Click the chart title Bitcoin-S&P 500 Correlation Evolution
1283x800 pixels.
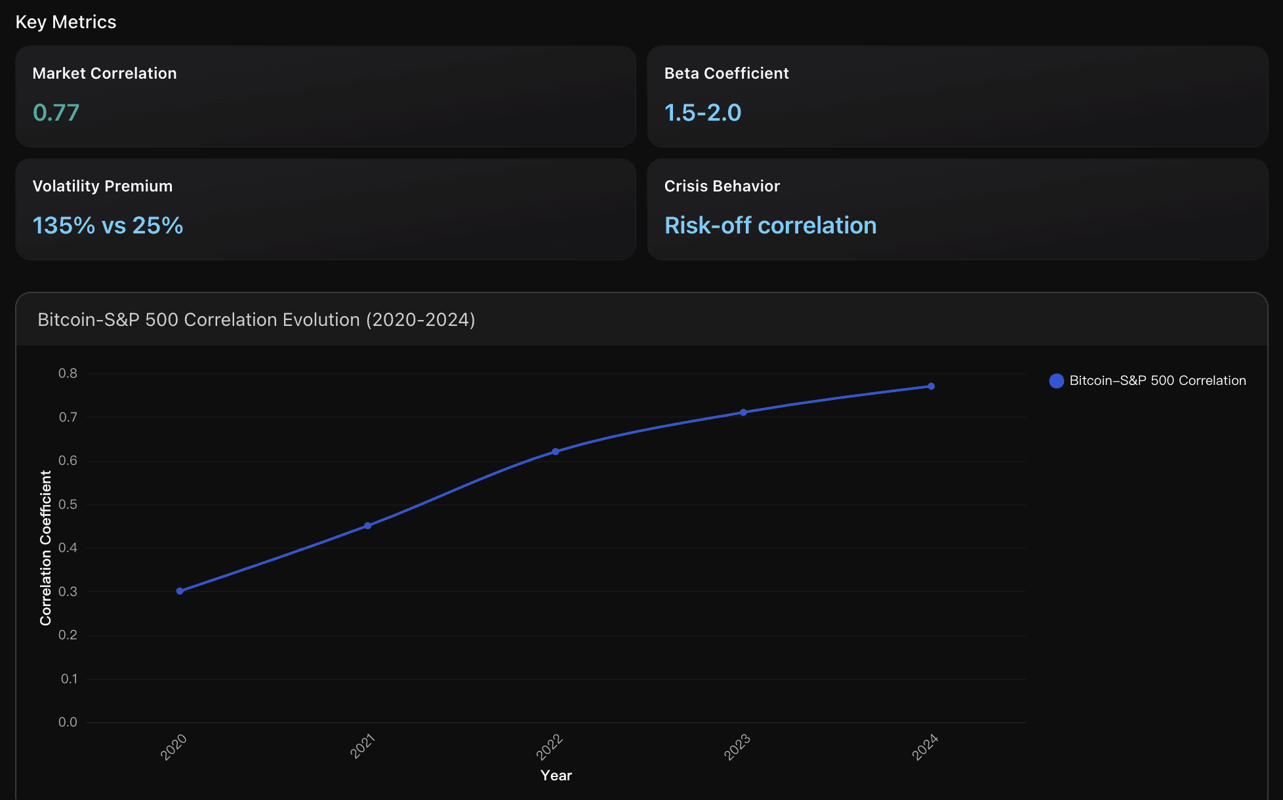pyautogui.click(x=256, y=319)
